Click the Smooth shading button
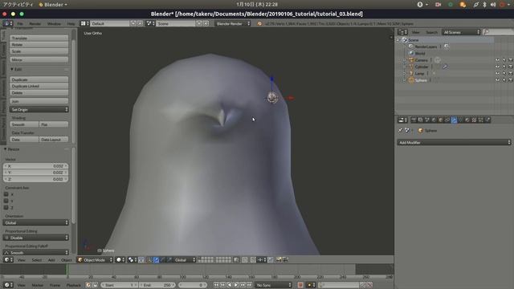The image size is (514, 289). 24,124
